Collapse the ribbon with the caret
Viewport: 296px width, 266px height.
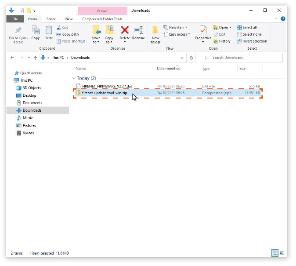(276, 19)
